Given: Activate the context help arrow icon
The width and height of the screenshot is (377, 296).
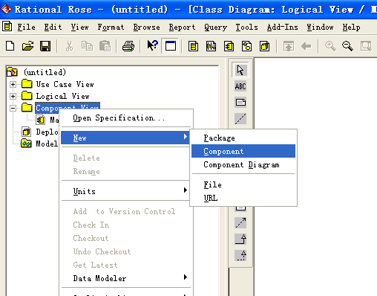Looking at the screenshot, I should (x=152, y=45).
